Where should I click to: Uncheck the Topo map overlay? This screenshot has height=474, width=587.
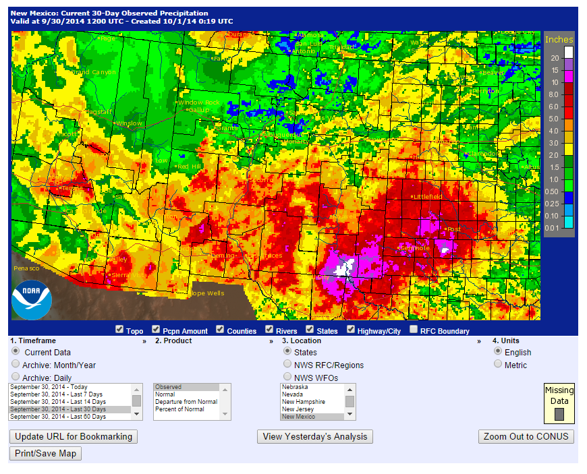pyautogui.click(x=118, y=330)
